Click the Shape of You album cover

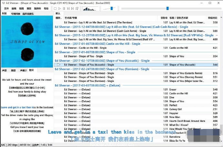pos(27,42)
